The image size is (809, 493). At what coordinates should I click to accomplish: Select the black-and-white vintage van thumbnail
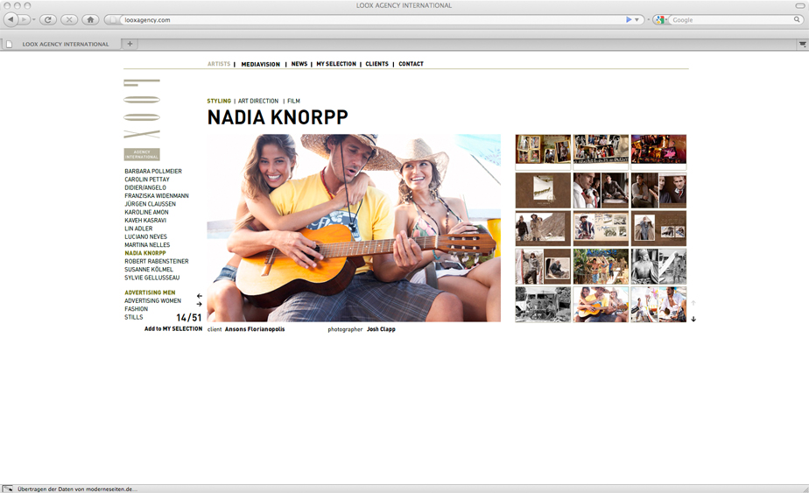543,304
